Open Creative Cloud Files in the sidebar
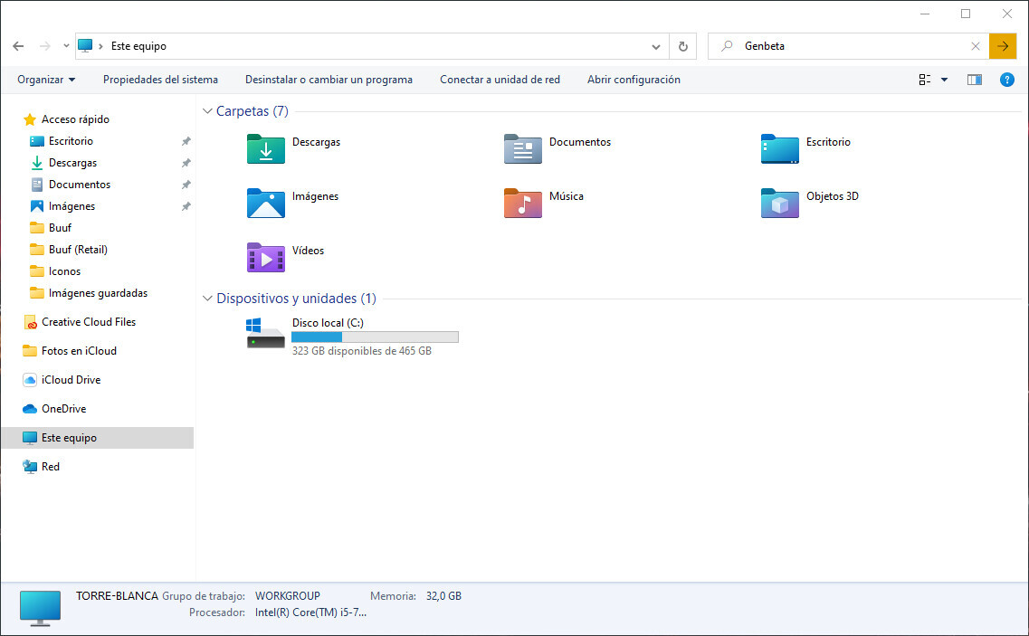This screenshot has height=636, width=1029. point(88,321)
